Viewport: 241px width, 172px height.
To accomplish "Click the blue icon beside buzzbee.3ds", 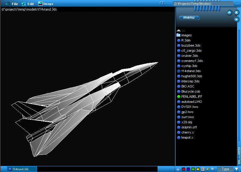I will pos(179,46).
